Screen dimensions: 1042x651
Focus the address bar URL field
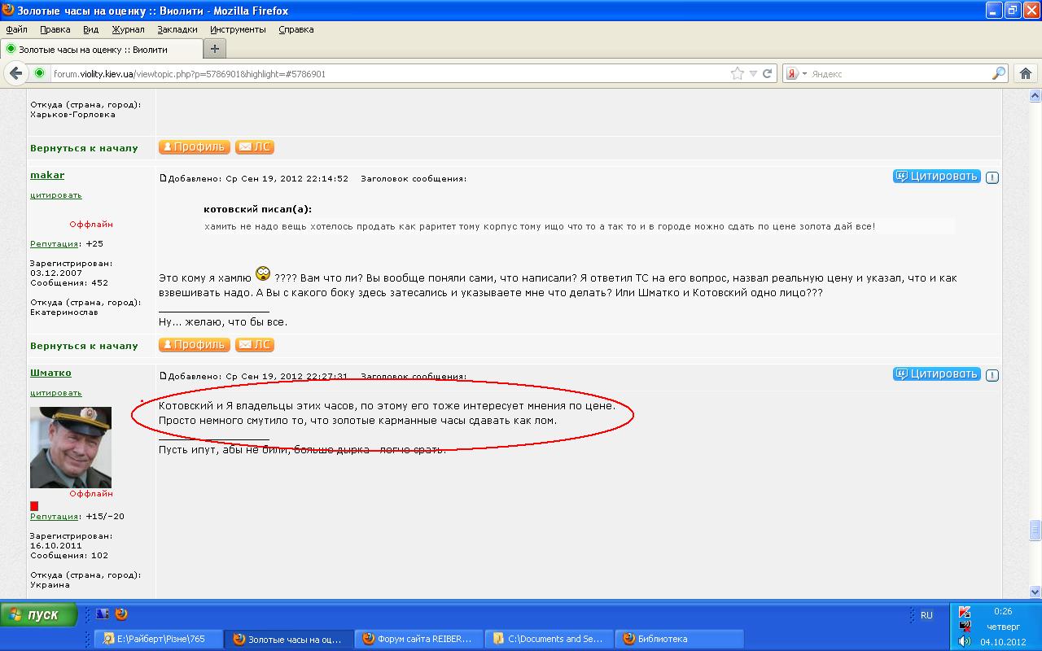pos(389,73)
